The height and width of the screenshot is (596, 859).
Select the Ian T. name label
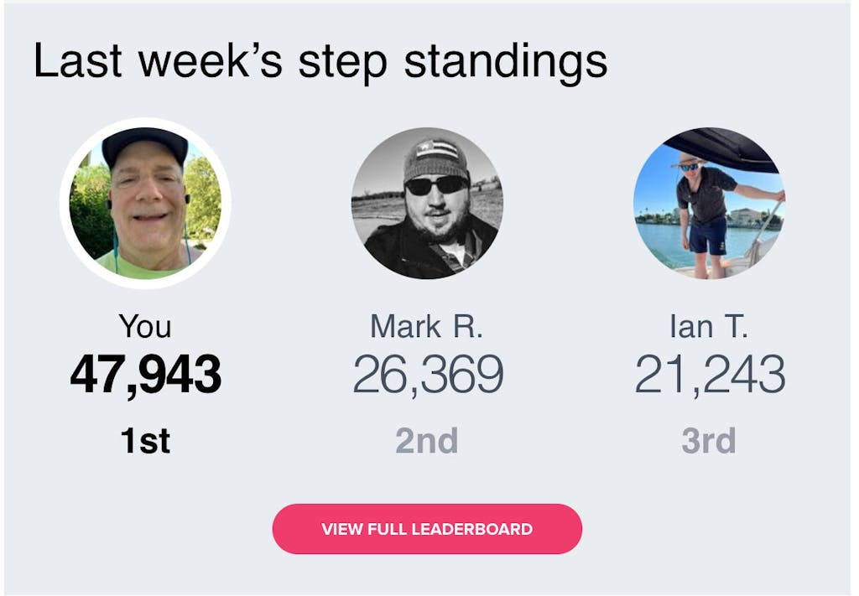pos(709,326)
